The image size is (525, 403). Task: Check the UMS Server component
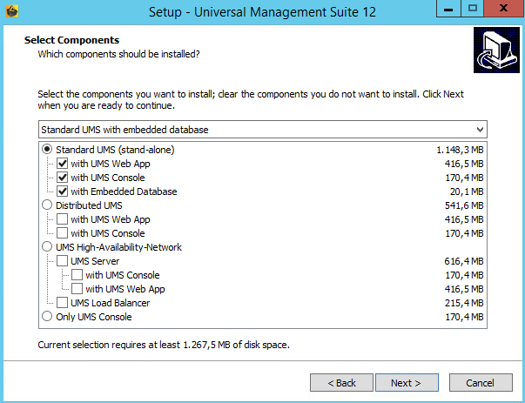(63, 261)
